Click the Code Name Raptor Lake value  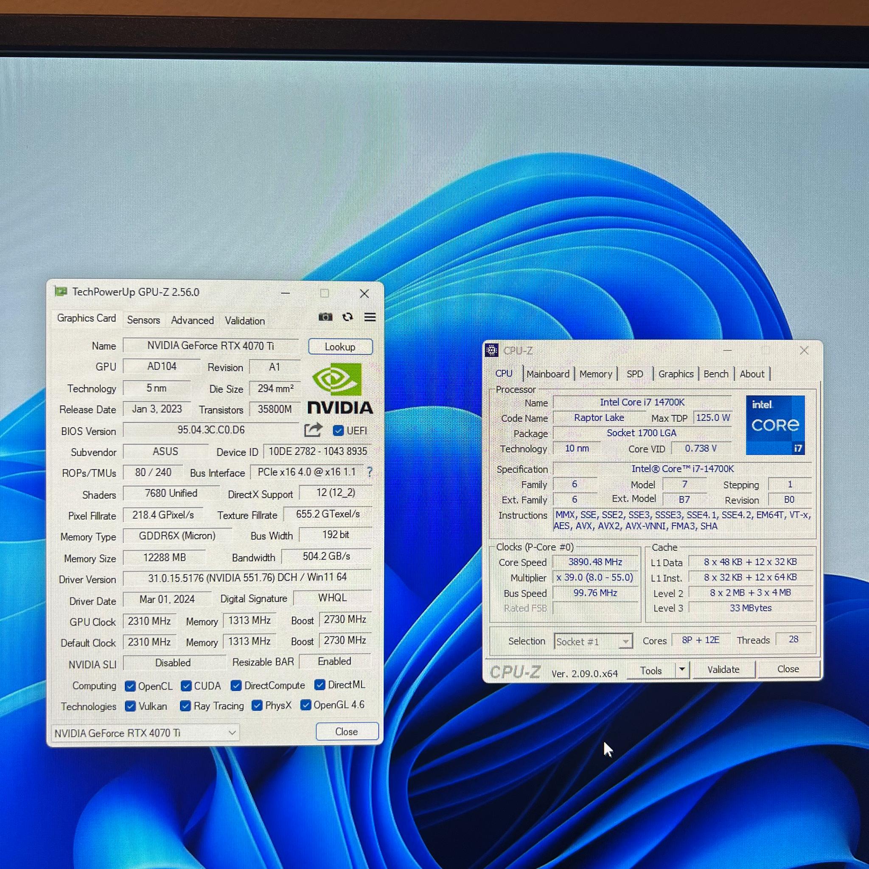[x=599, y=418]
